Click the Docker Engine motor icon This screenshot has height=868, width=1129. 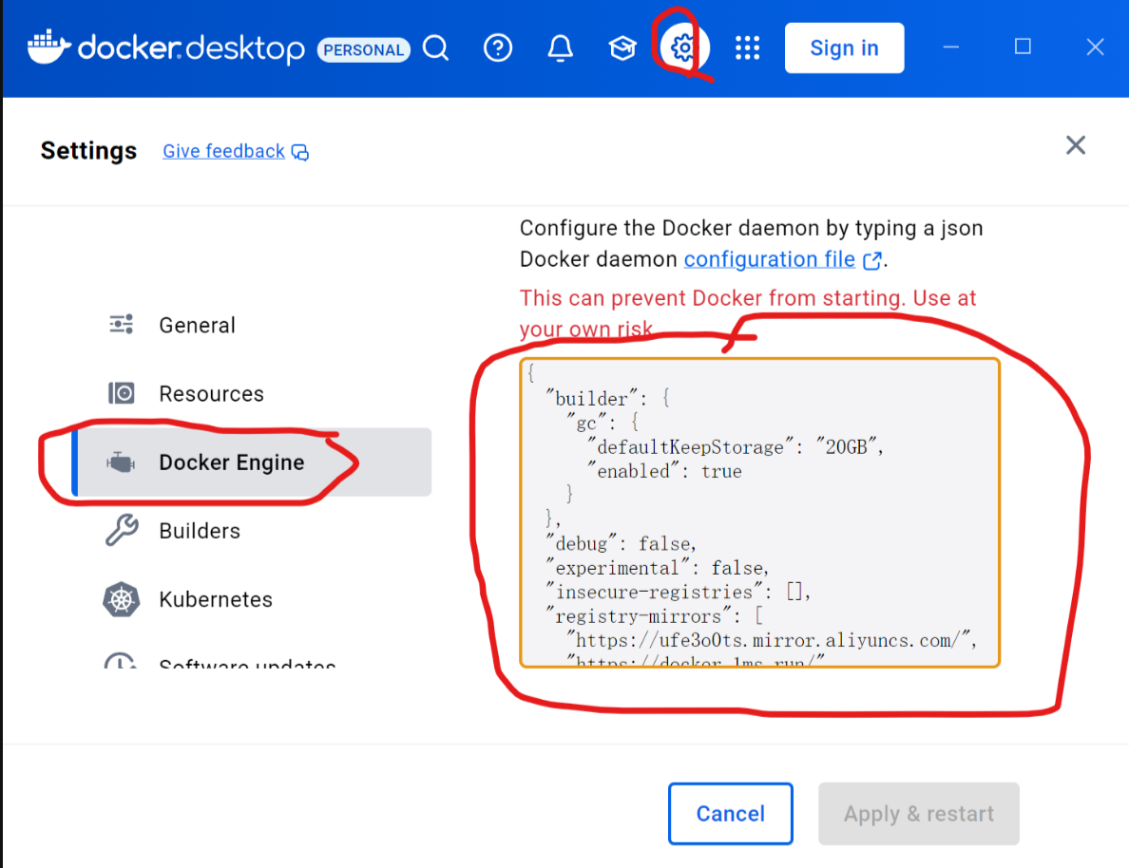(x=121, y=462)
